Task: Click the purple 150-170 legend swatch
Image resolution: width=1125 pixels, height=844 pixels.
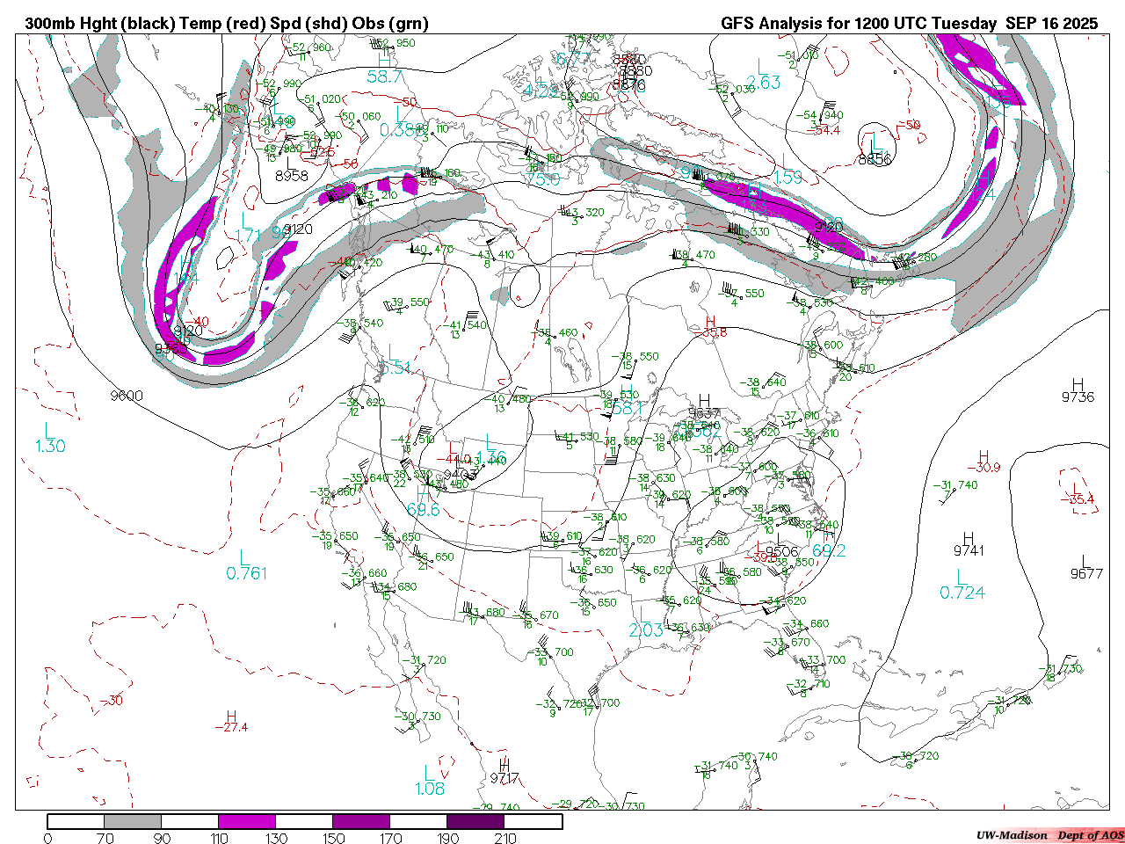Action: pyautogui.click(x=360, y=822)
